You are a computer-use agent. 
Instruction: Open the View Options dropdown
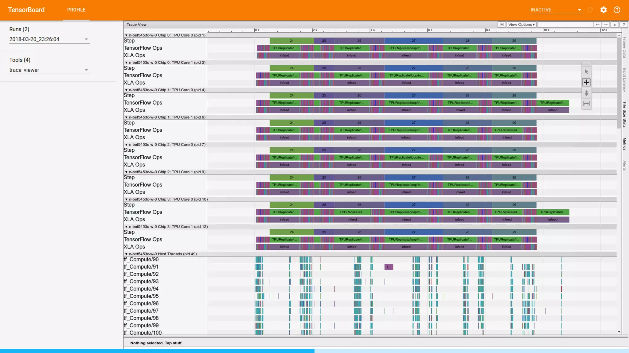tap(522, 25)
